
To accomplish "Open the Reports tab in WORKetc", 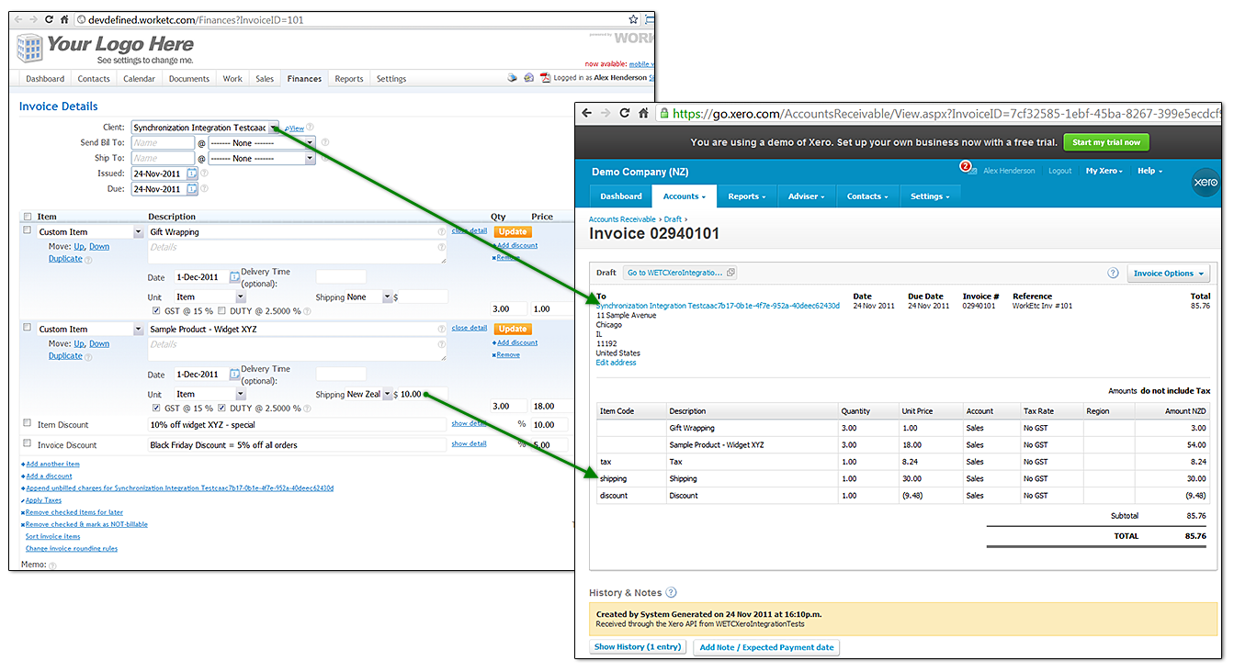I will [348, 79].
